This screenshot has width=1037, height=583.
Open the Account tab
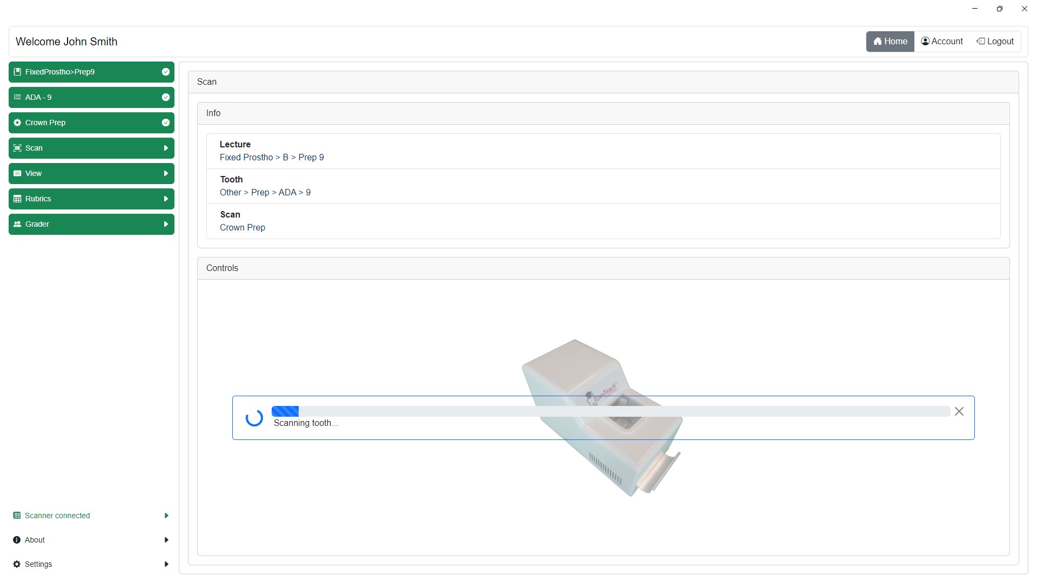942,42
